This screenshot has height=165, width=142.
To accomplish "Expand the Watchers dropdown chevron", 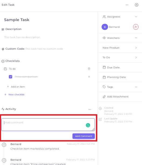I will tap(136, 38).
